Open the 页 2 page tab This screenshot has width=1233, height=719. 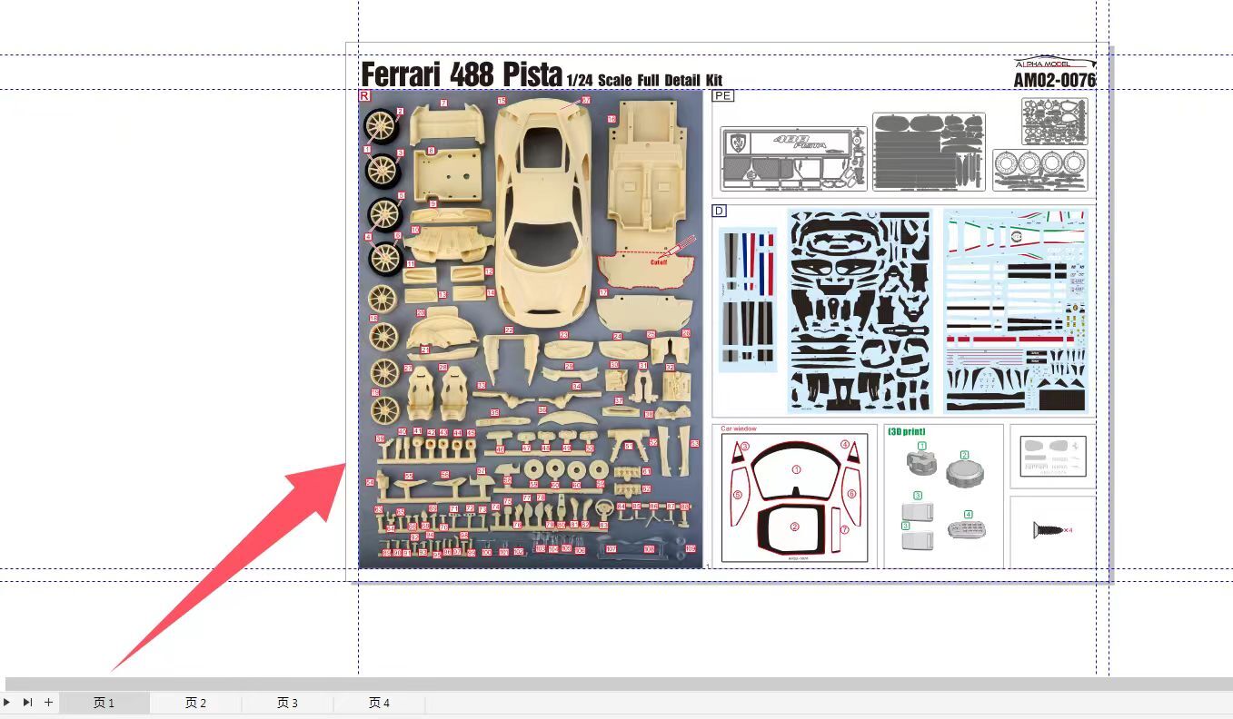196,703
